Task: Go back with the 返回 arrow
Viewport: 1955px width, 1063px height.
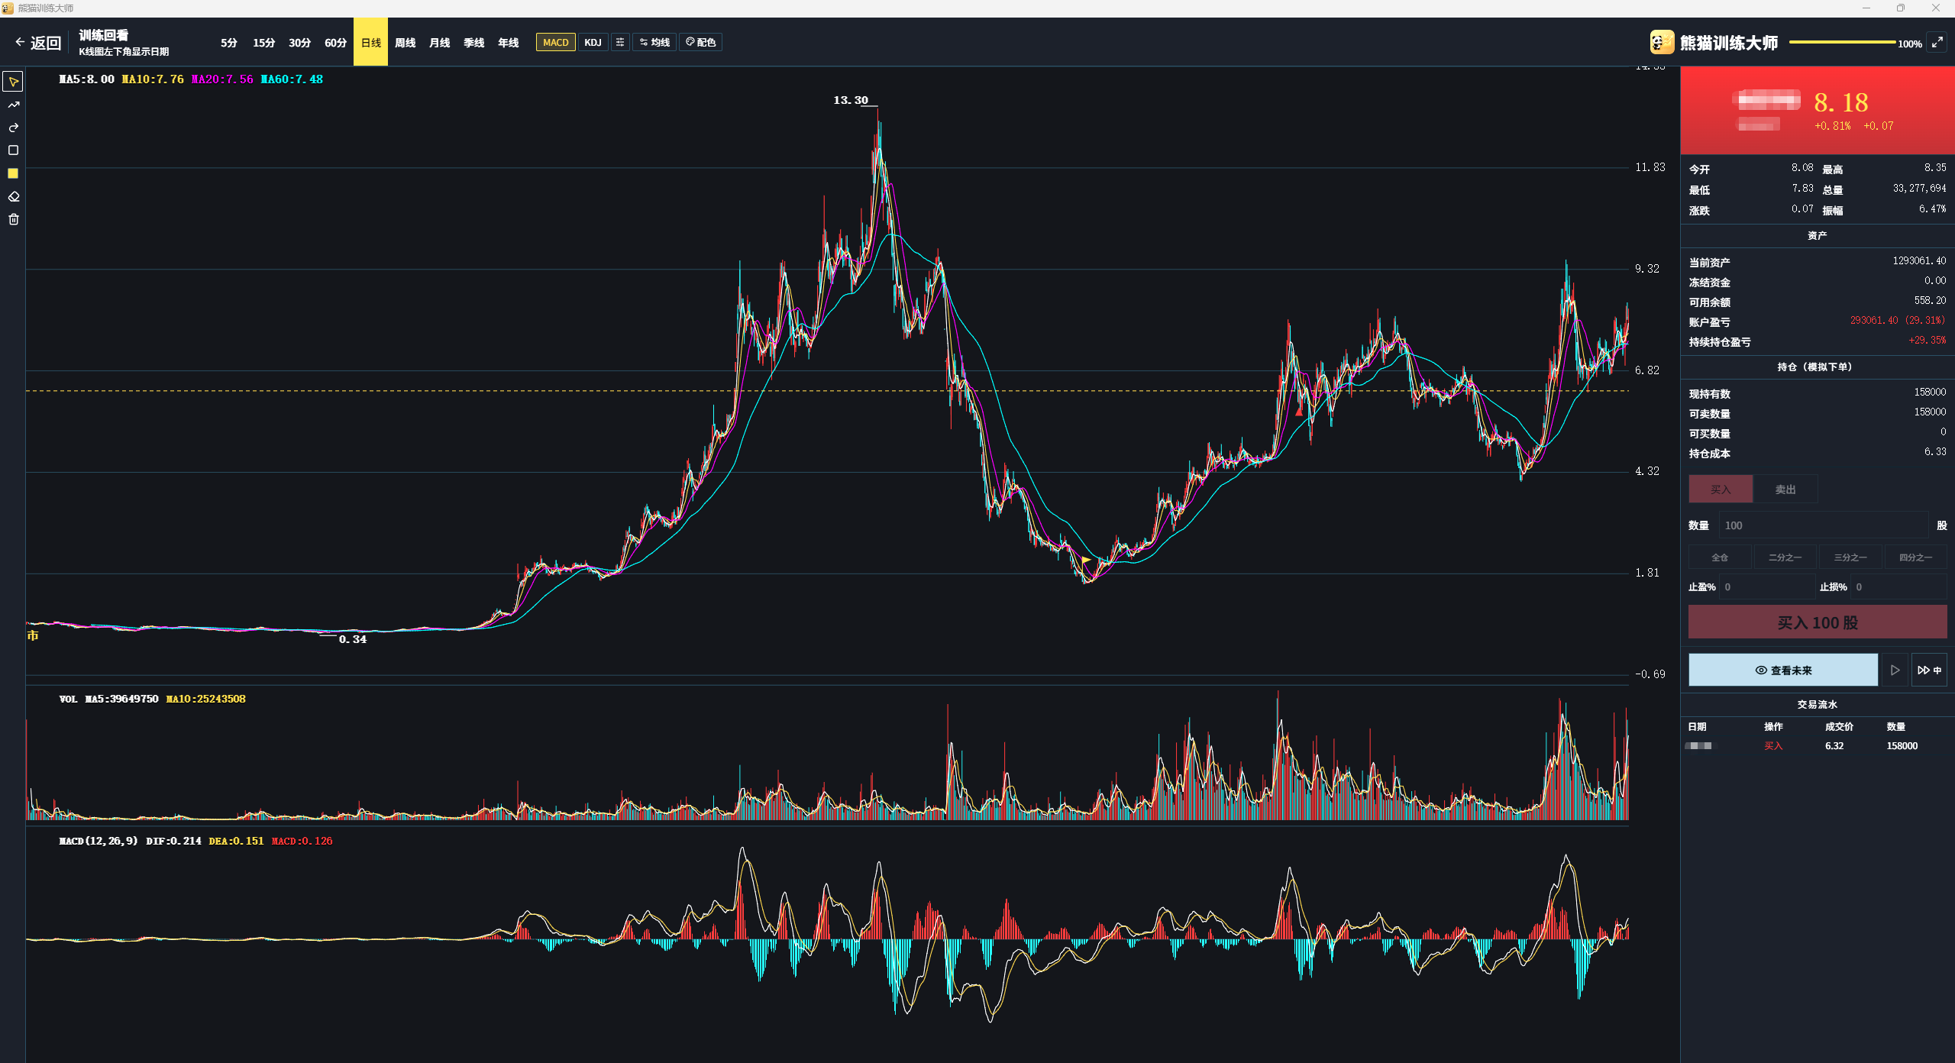Action: 37,43
